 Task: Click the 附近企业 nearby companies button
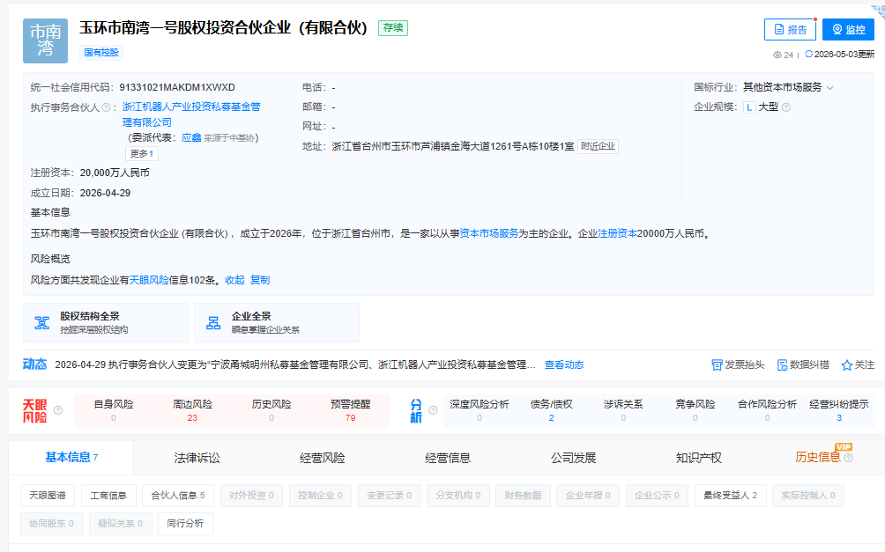coord(598,147)
